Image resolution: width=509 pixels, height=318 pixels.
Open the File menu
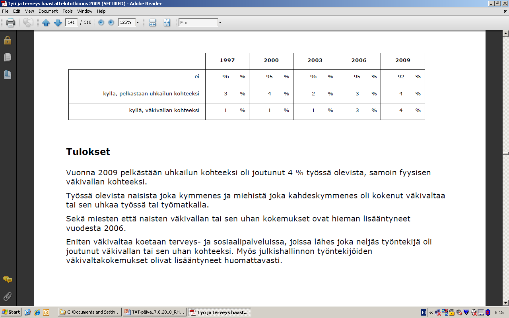pos(5,11)
